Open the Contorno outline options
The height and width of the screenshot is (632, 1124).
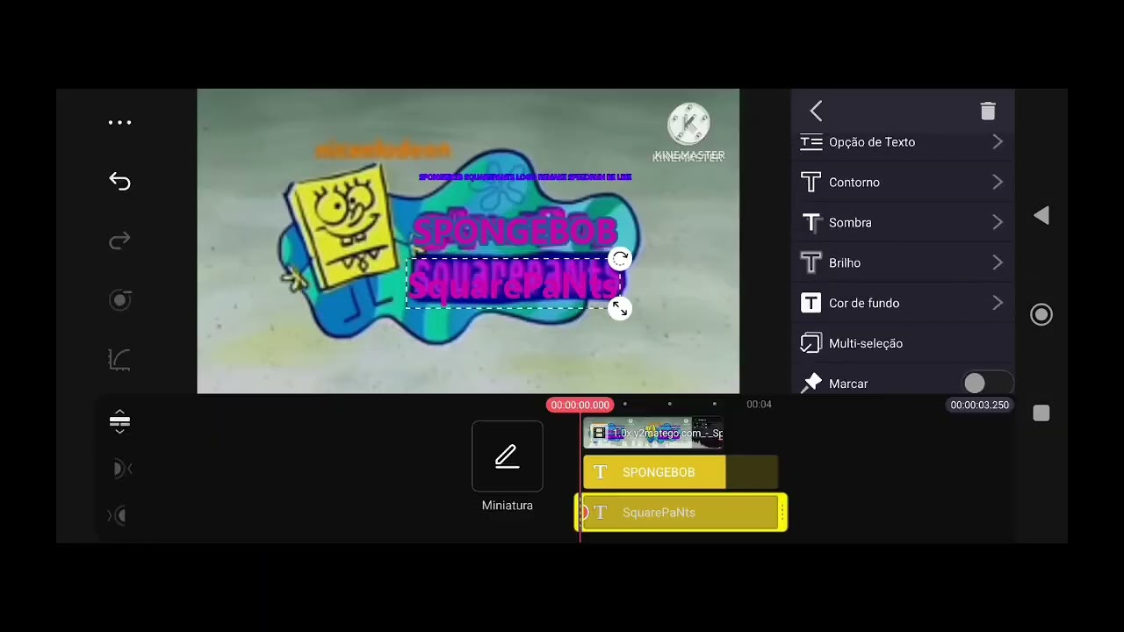coord(903,183)
